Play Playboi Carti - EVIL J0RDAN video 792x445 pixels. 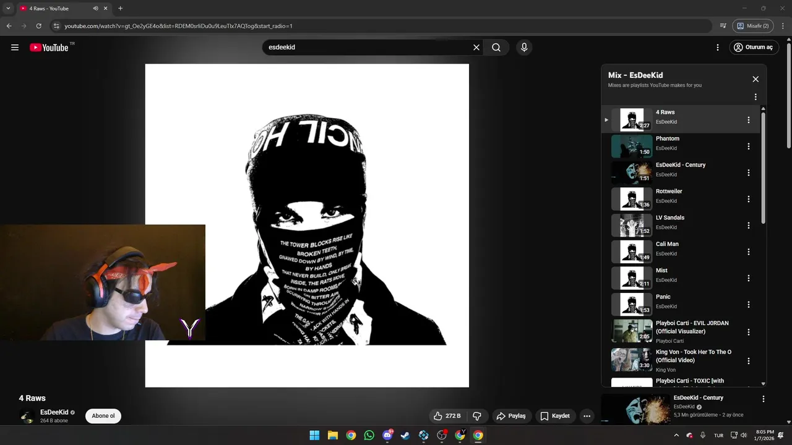(692, 327)
